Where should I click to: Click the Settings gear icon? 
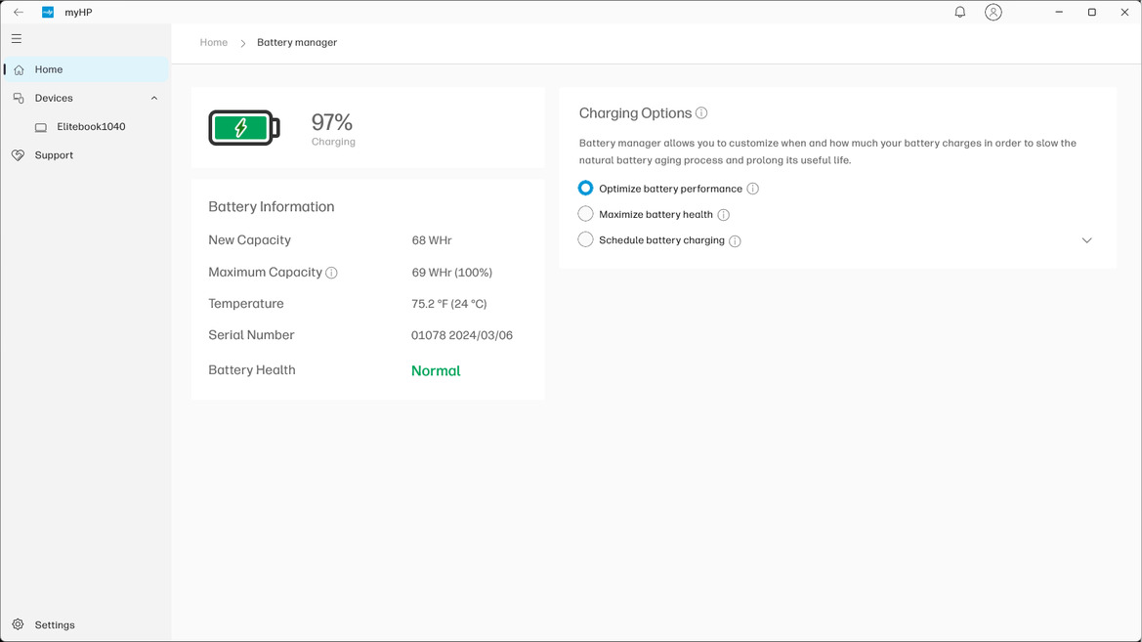tap(19, 624)
